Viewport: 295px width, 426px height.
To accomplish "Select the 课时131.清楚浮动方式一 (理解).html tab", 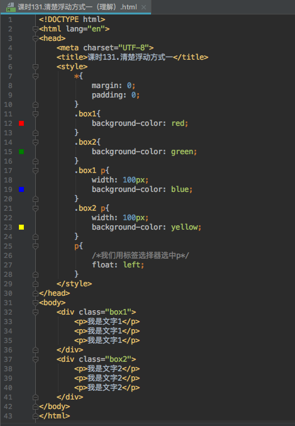I will click(75, 7).
